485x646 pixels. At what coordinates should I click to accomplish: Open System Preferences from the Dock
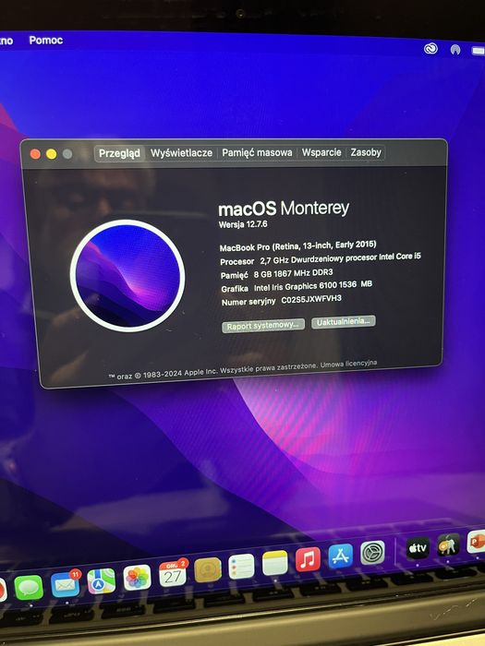373,553
